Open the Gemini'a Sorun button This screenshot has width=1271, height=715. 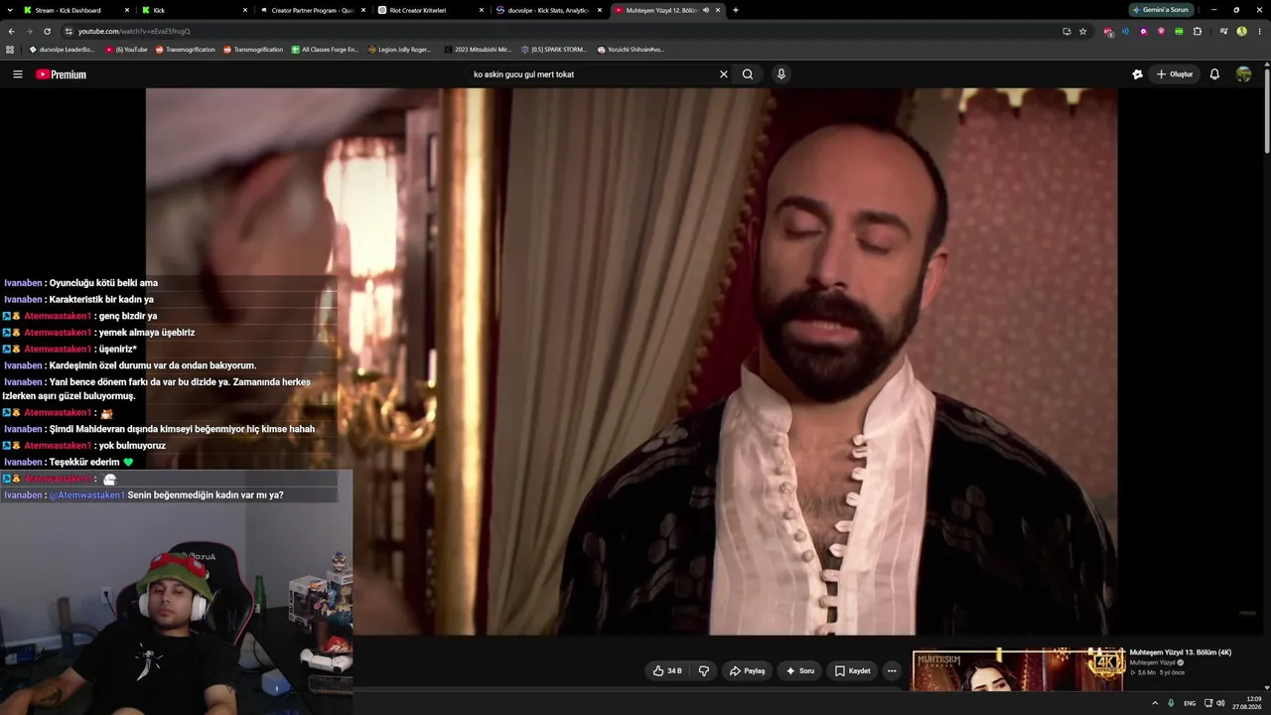tap(1161, 10)
